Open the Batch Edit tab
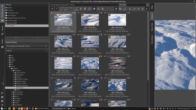 coord(152,27)
